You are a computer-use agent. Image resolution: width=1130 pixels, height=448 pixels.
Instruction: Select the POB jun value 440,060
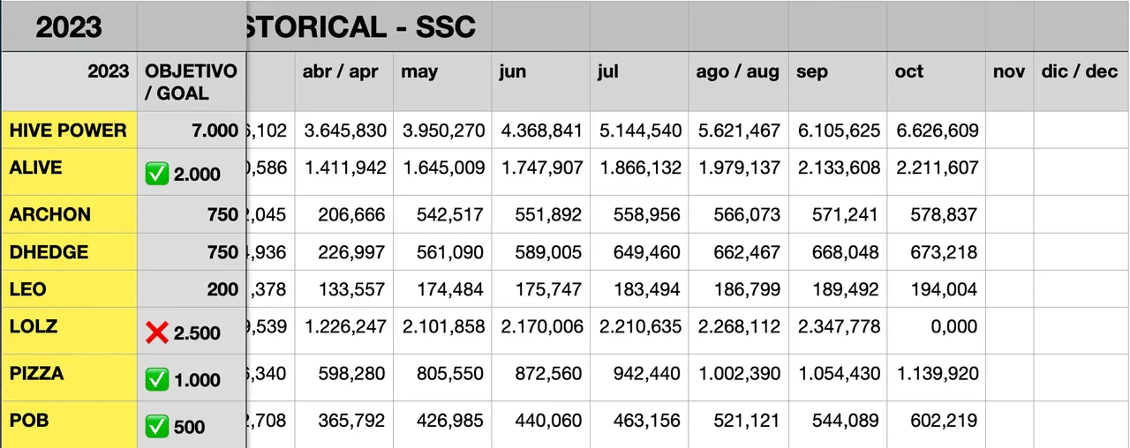pyautogui.click(x=542, y=421)
